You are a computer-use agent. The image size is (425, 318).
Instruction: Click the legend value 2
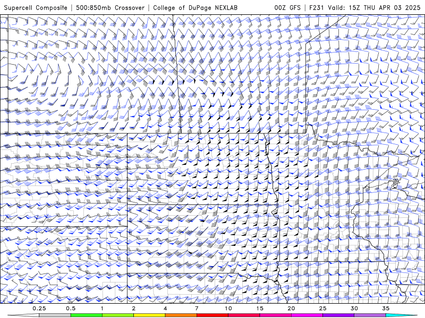134,308
